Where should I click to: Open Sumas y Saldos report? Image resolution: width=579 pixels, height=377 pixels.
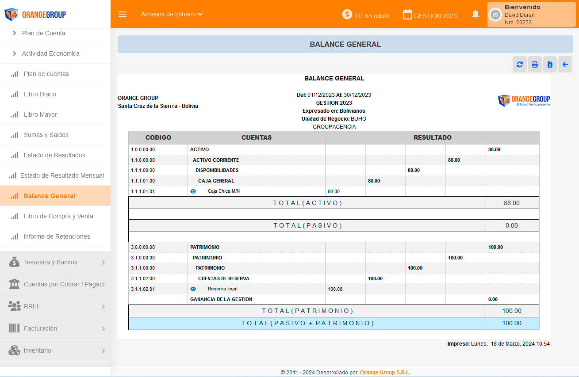click(x=46, y=135)
